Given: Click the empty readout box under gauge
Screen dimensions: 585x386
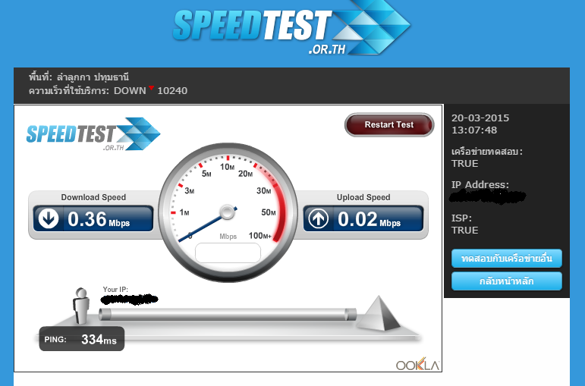Looking at the screenshot, I should 228,253.
